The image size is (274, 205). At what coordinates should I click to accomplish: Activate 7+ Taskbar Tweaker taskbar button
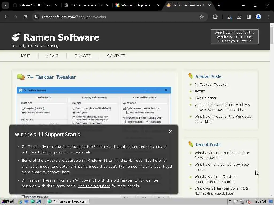(68, 202)
